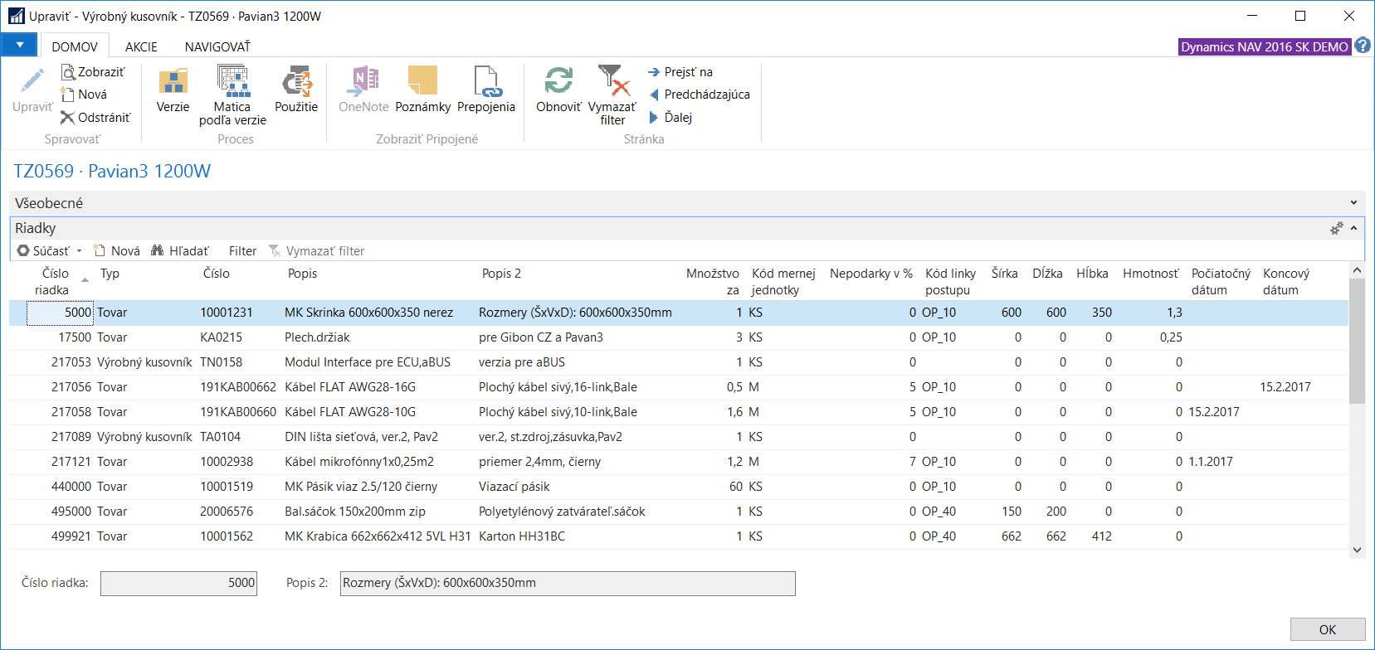Image resolution: width=1375 pixels, height=650 pixels.
Task: Go to Ďalej next record
Action: 670,118
